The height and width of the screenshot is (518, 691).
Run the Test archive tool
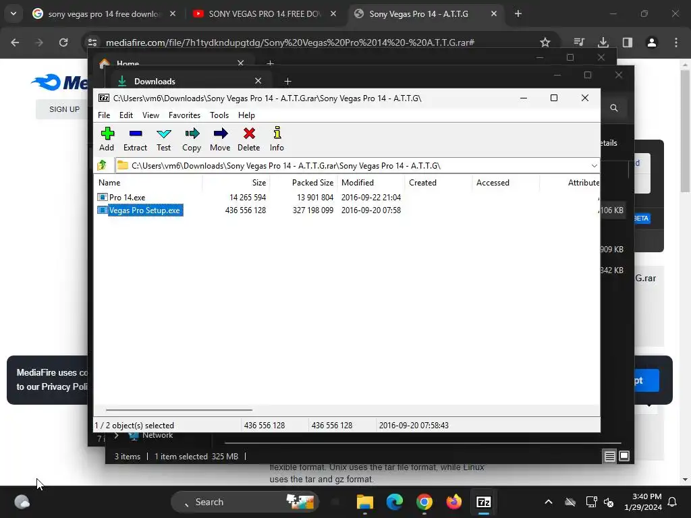(163, 139)
